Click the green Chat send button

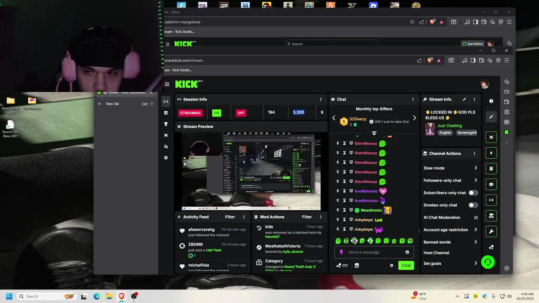406,266
